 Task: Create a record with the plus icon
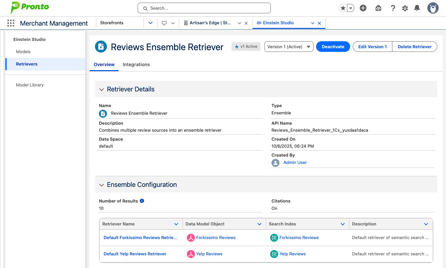click(363, 8)
